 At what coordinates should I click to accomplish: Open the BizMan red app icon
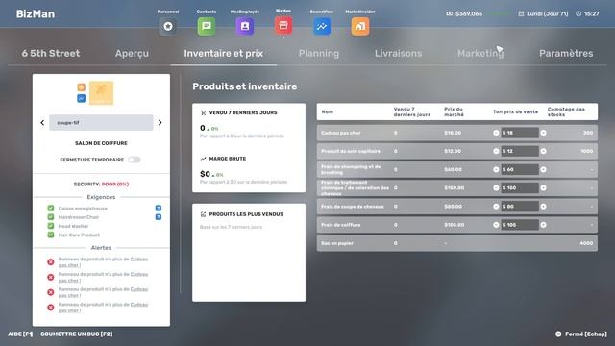tap(283, 26)
